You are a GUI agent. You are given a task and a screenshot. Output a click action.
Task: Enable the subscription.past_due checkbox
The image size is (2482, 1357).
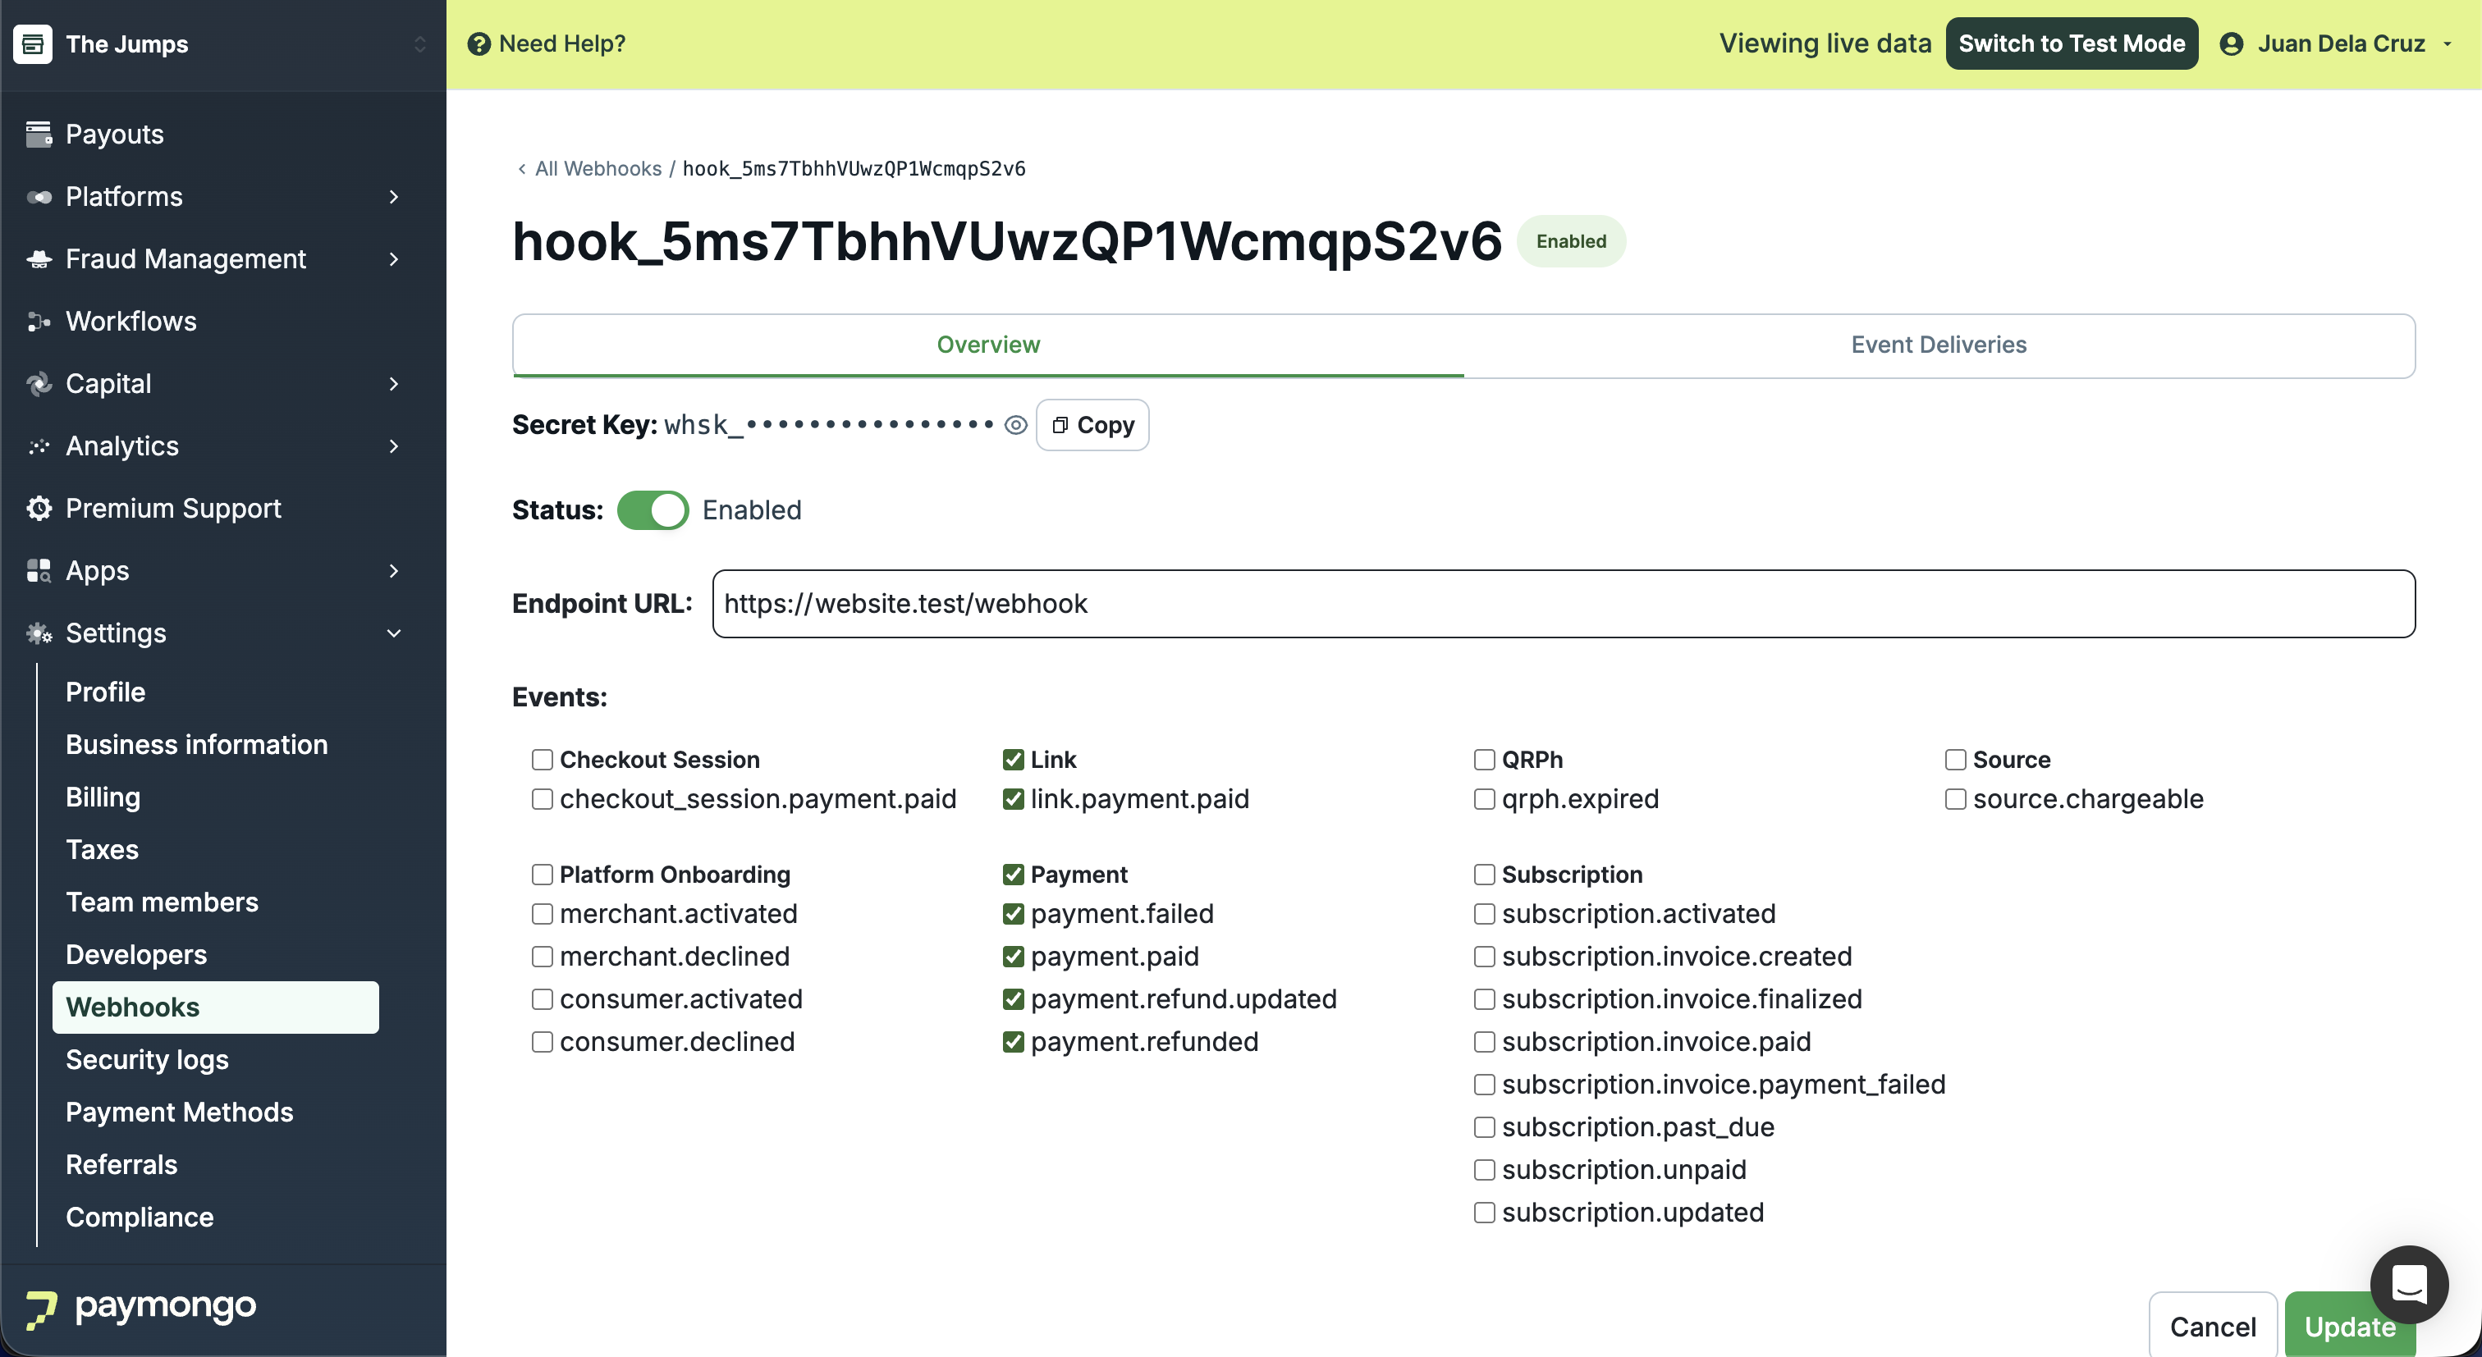pos(1484,1128)
